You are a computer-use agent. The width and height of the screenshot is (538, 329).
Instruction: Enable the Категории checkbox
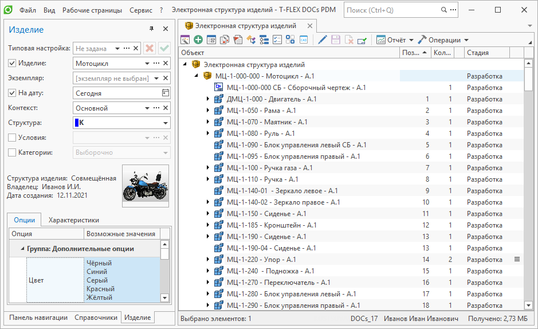(12, 152)
